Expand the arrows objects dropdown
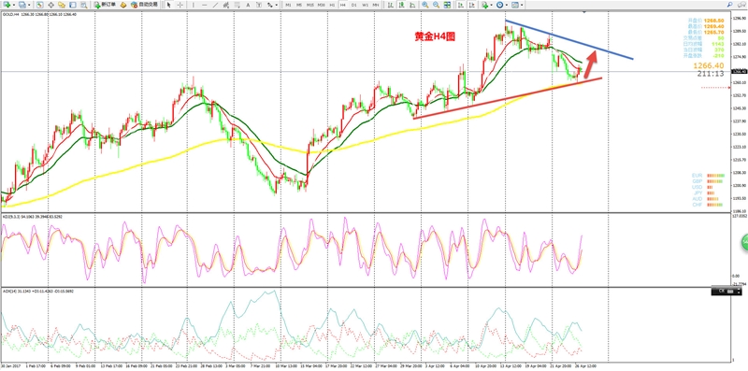The image size is (748, 371). [x=276, y=5]
